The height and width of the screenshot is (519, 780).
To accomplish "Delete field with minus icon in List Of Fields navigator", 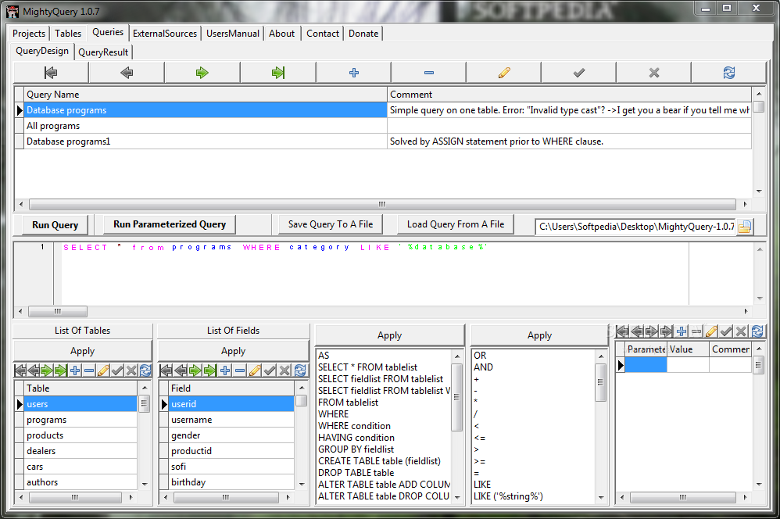I will pyautogui.click(x=240, y=370).
